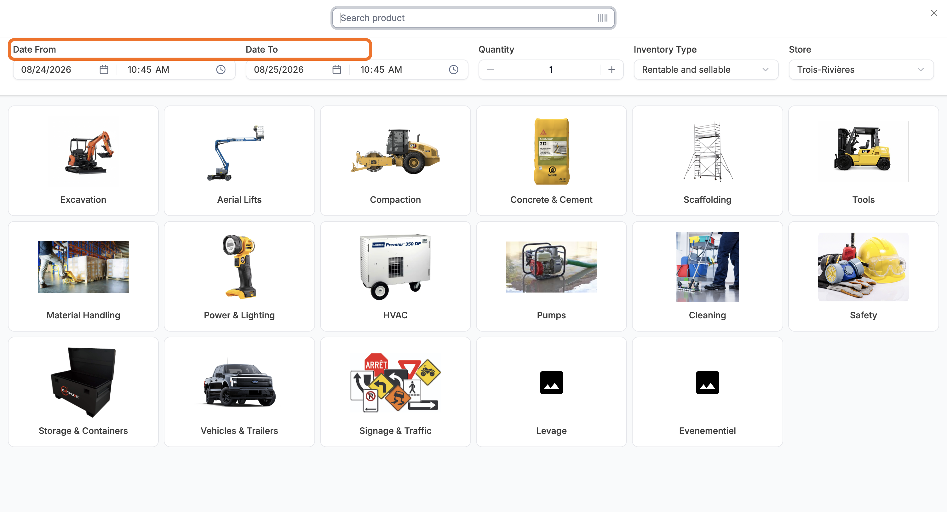Viewport: 947px width, 512px height.
Task: Open the Storage & Containers category
Action: [x=83, y=392]
